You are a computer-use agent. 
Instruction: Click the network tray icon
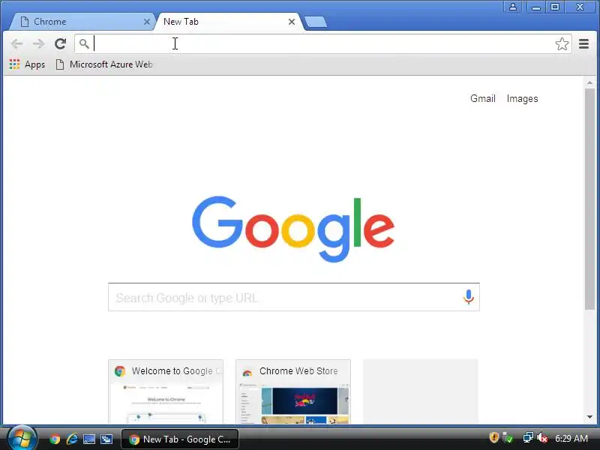[528, 437]
